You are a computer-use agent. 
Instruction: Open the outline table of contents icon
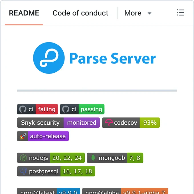pyautogui.click(x=181, y=13)
